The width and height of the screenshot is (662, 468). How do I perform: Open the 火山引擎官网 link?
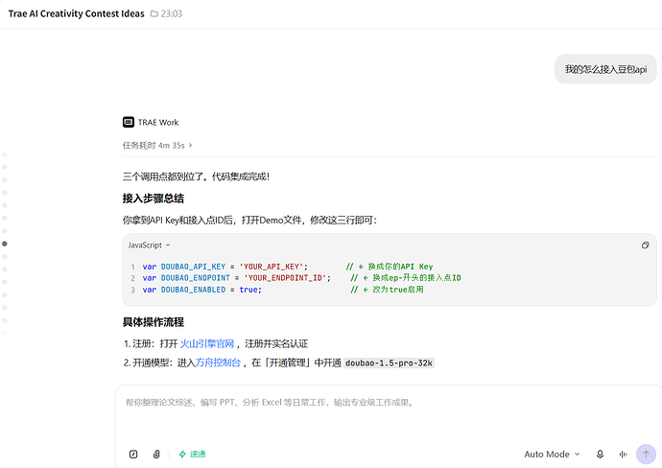(207, 344)
